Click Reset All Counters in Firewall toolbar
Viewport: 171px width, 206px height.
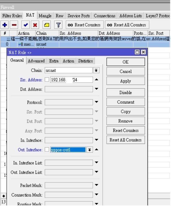tap(127, 25)
